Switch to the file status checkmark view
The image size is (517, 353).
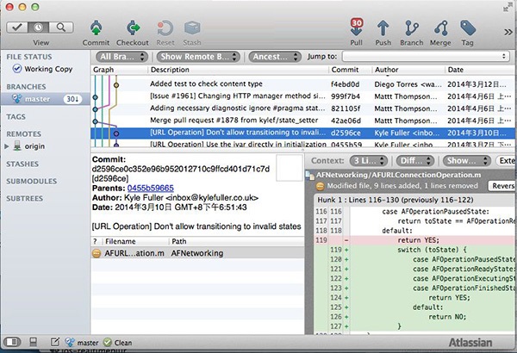(19, 26)
